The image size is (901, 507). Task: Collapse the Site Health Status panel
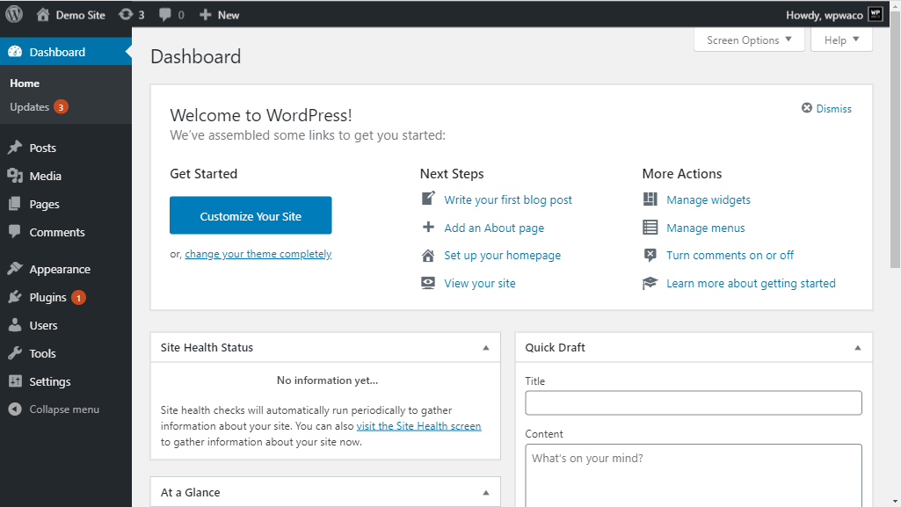tap(486, 347)
